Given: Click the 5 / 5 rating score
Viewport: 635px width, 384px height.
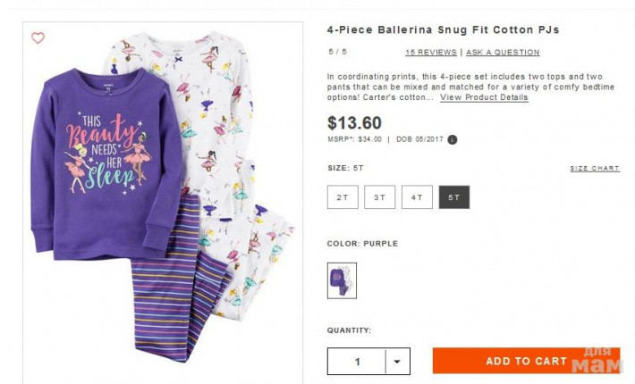Looking at the screenshot, I should click(x=337, y=53).
